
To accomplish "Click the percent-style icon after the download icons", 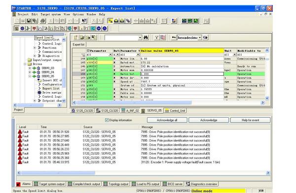I will [128, 21].
